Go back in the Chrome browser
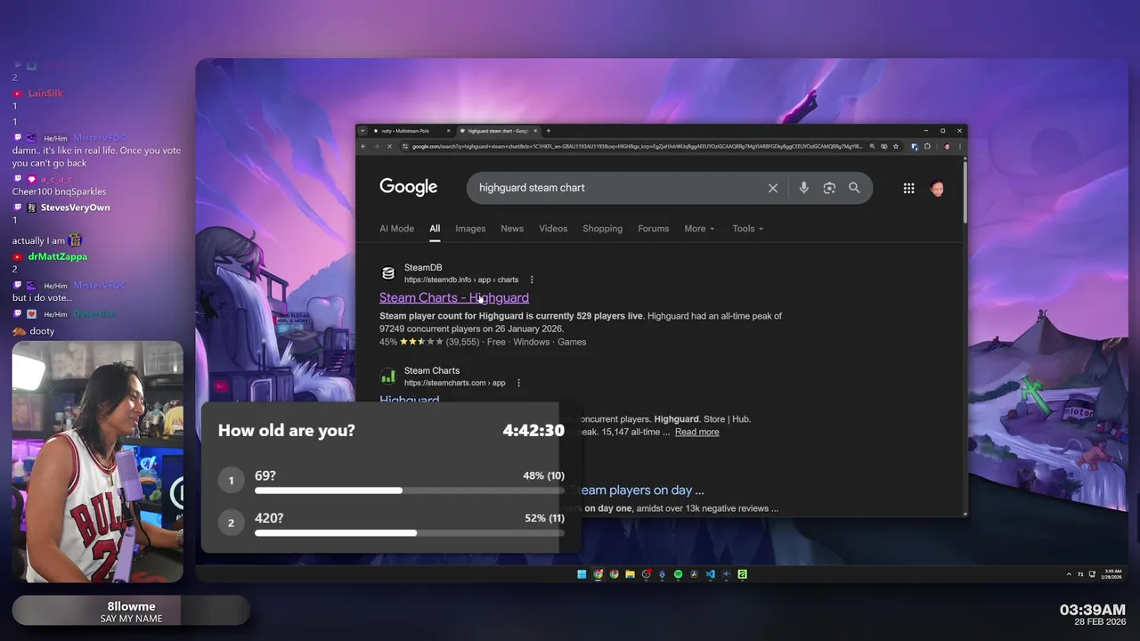The image size is (1140, 641). 362,146
